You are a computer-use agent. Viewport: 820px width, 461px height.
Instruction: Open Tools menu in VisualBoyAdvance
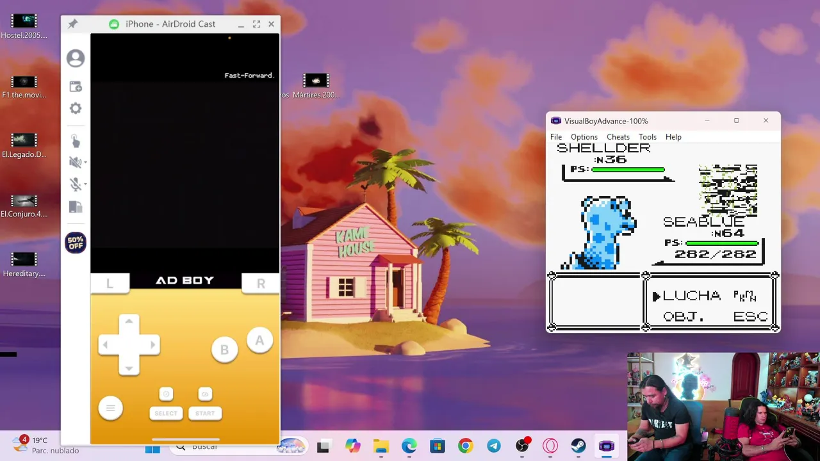[648, 137]
